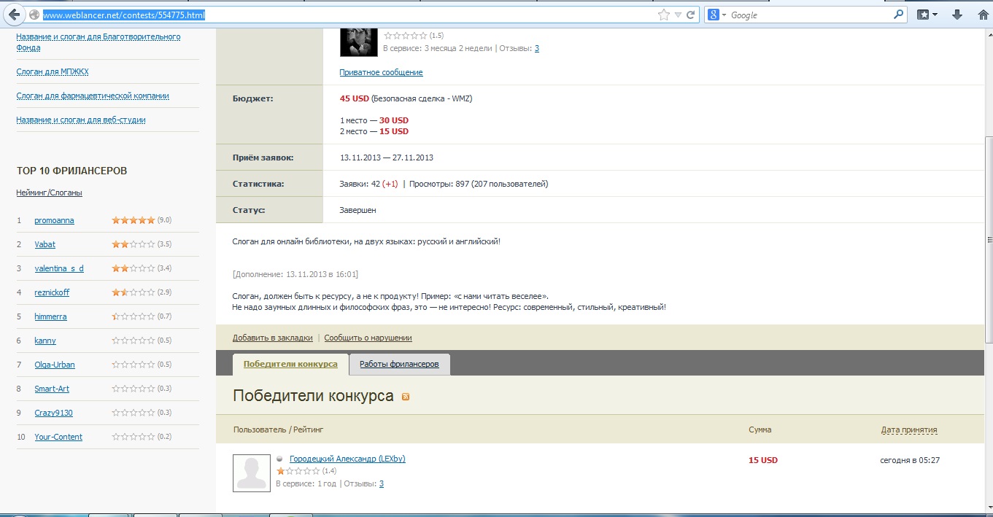The height and width of the screenshot is (517, 993).
Task: Click himmerra's star rating (0.7)
Action: click(x=134, y=316)
